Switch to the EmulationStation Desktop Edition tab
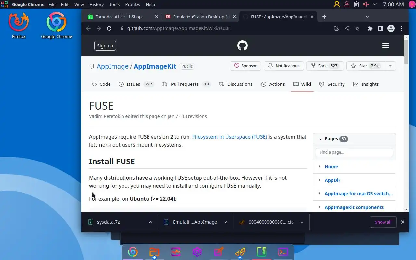416x260 pixels. (x=200, y=17)
